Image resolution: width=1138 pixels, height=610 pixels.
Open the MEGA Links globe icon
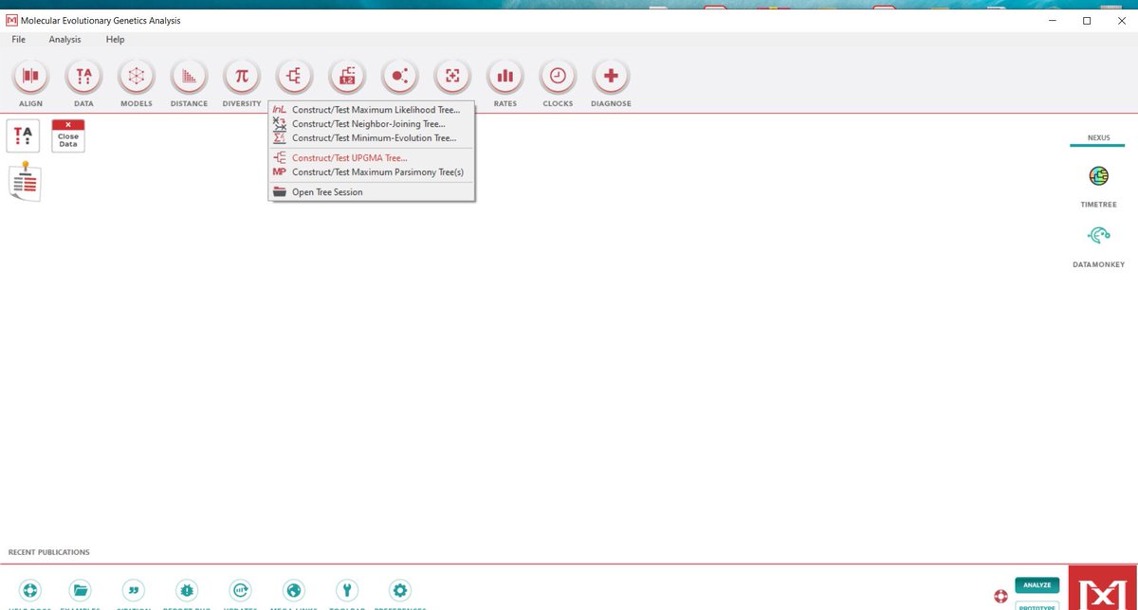[x=294, y=591]
